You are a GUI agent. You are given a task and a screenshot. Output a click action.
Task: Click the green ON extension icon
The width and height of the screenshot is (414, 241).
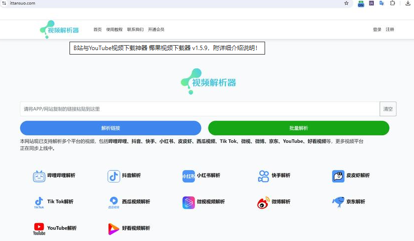[361, 3]
